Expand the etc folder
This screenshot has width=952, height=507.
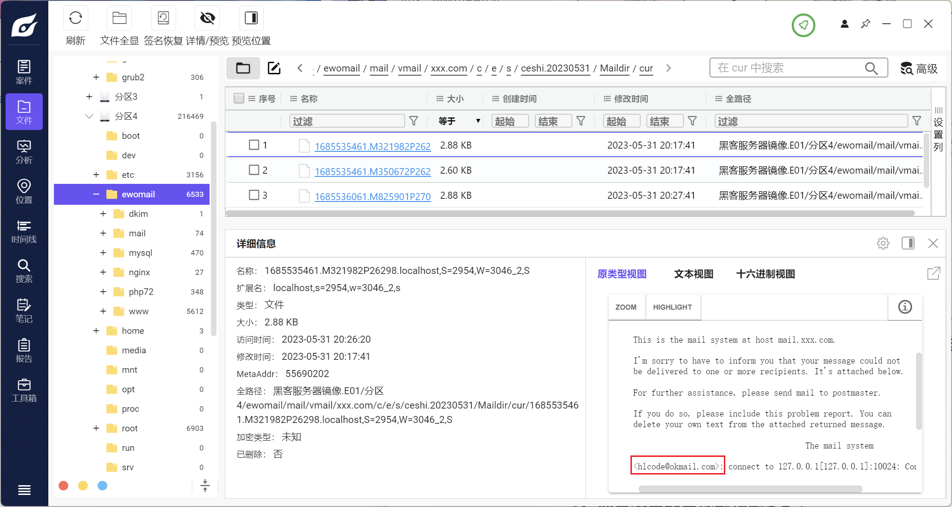coord(96,175)
